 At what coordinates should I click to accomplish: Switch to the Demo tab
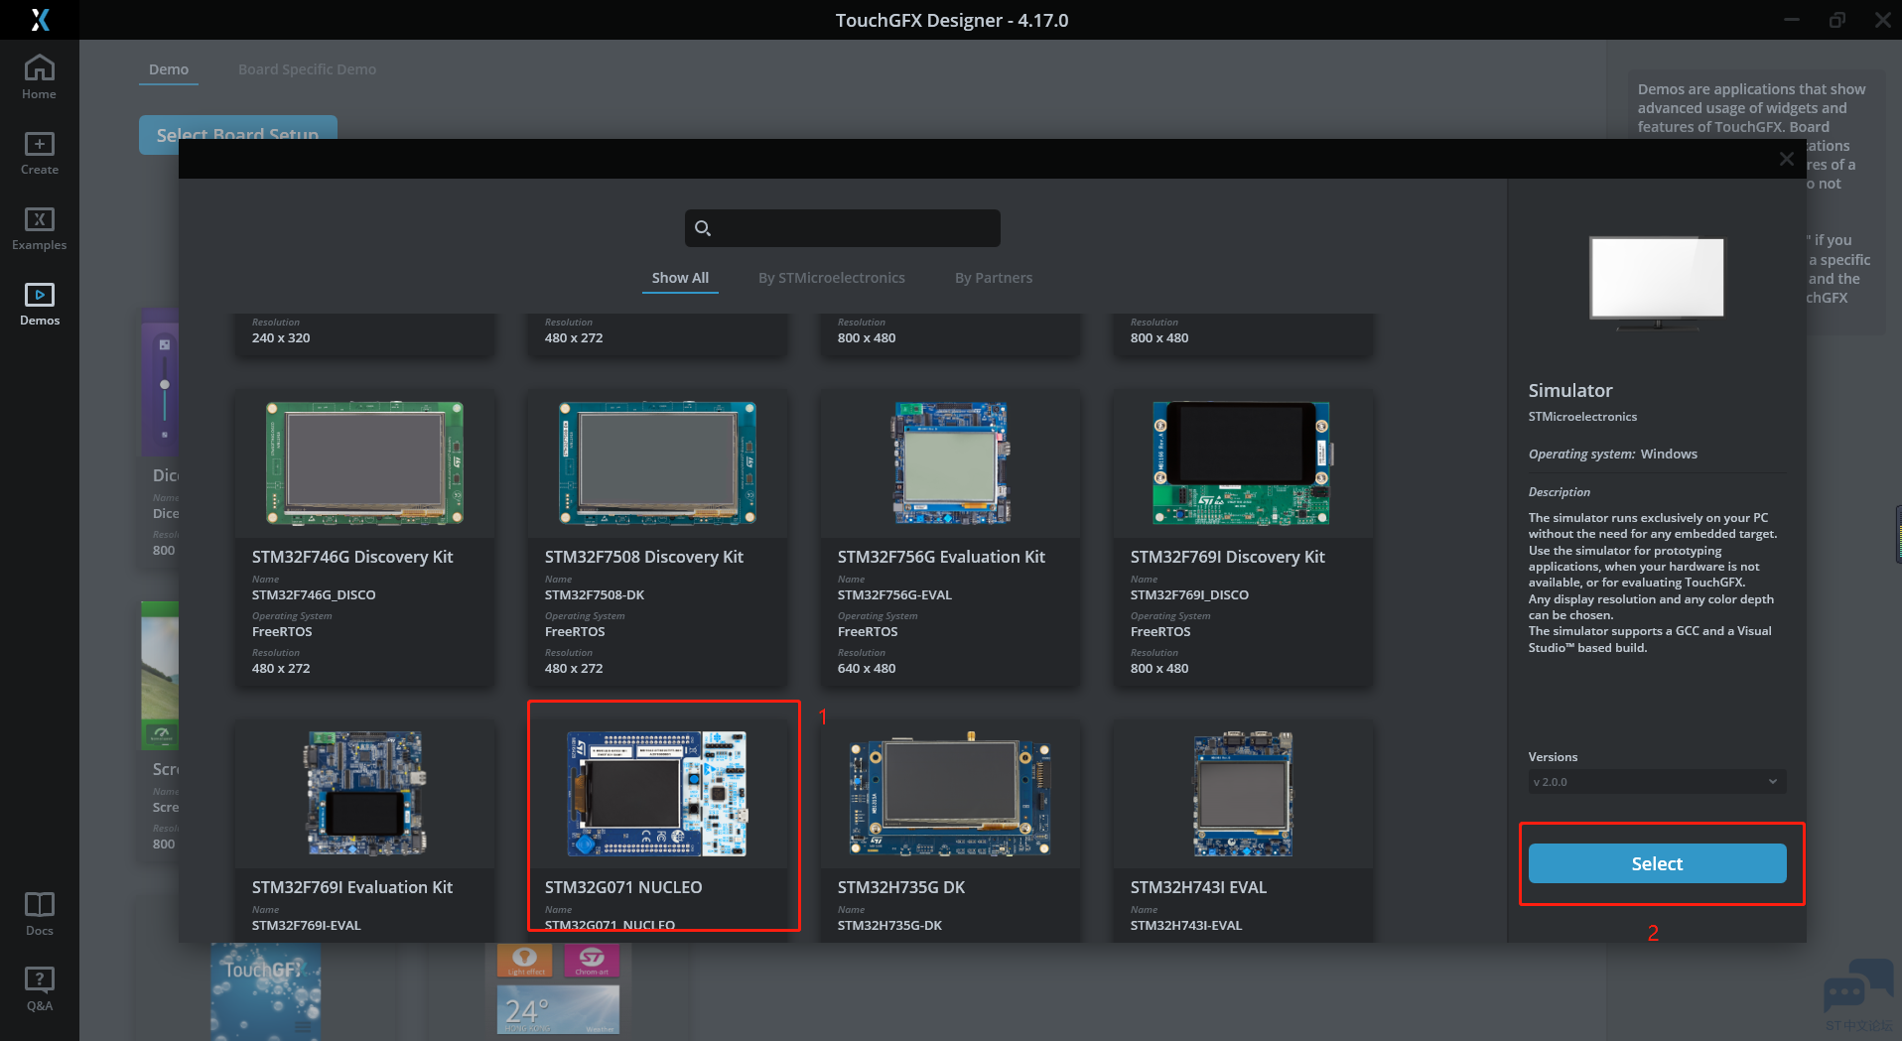[x=169, y=69]
